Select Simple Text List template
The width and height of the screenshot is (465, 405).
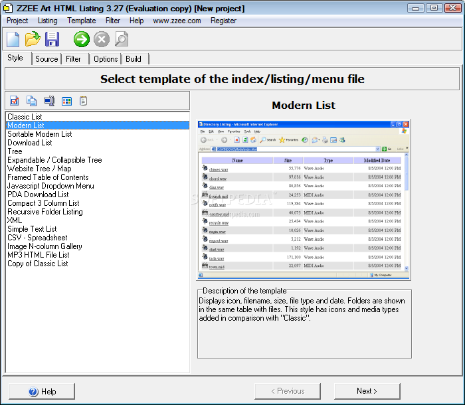click(x=98, y=229)
